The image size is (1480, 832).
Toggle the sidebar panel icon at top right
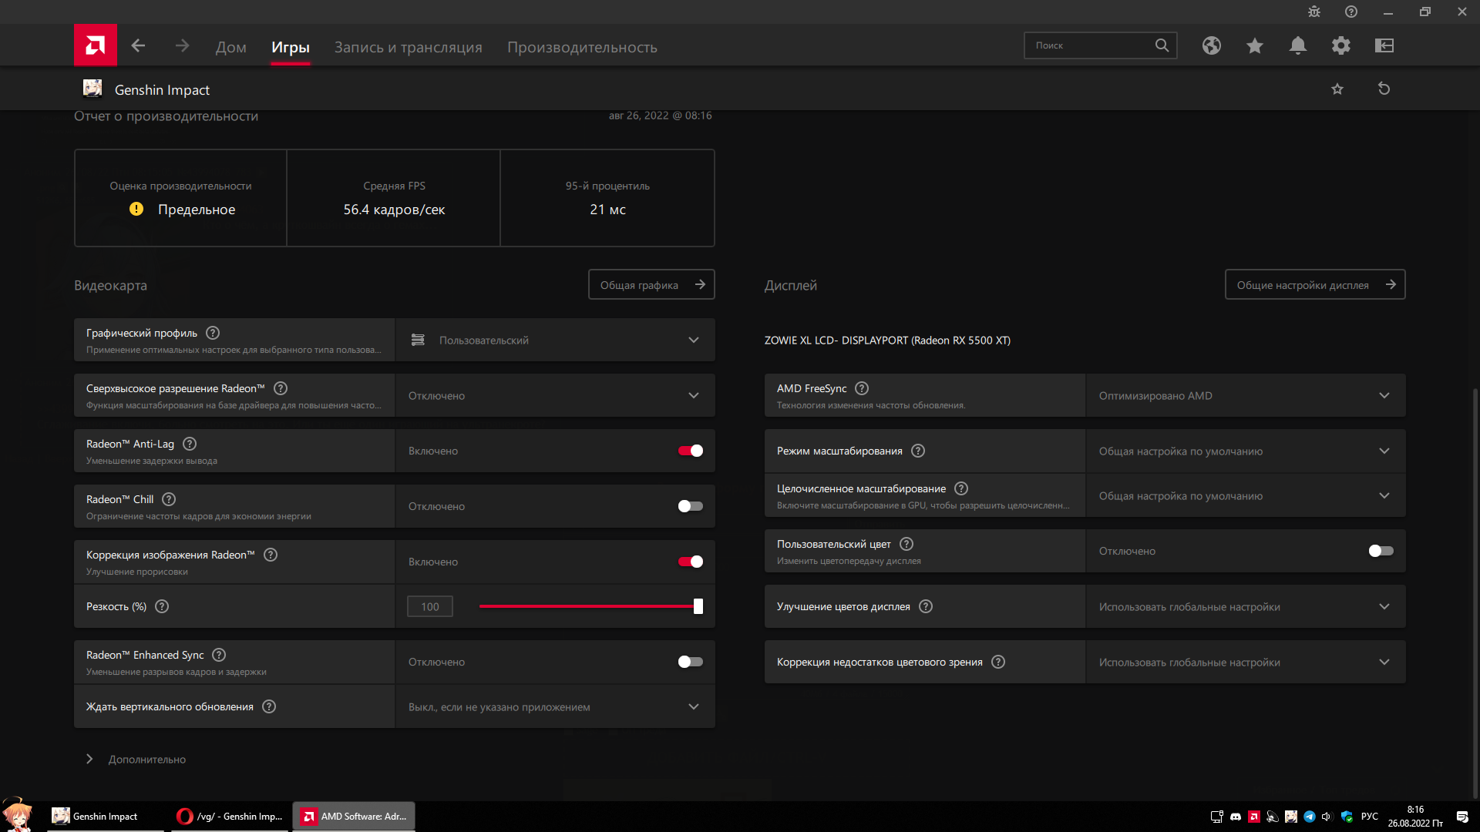pos(1384,45)
